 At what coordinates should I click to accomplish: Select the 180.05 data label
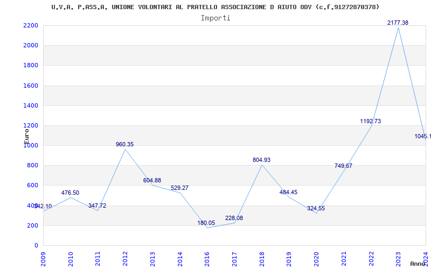pos(206,223)
